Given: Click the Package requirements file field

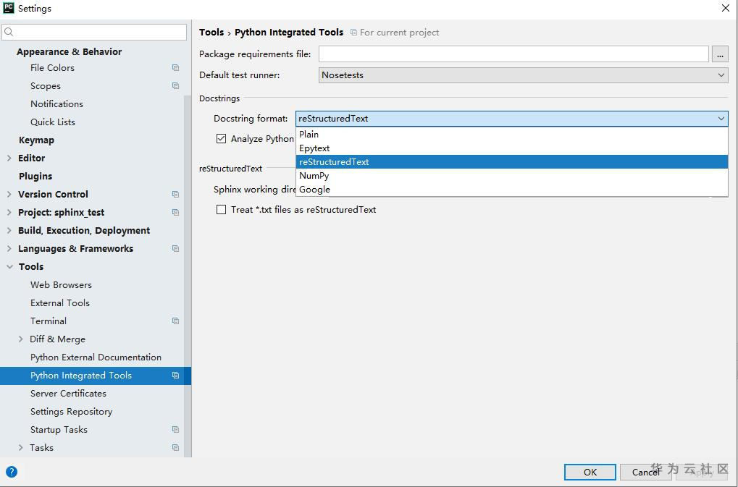Looking at the screenshot, I should pyautogui.click(x=513, y=54).
